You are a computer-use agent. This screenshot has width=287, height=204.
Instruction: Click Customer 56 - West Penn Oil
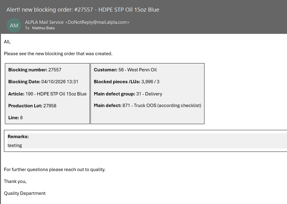(x=125, y=70)
